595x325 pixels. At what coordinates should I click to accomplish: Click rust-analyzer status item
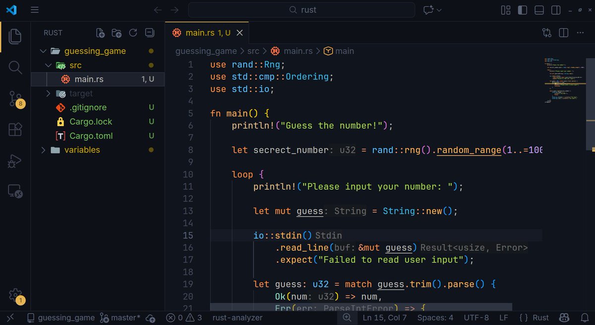coord(237,318)
